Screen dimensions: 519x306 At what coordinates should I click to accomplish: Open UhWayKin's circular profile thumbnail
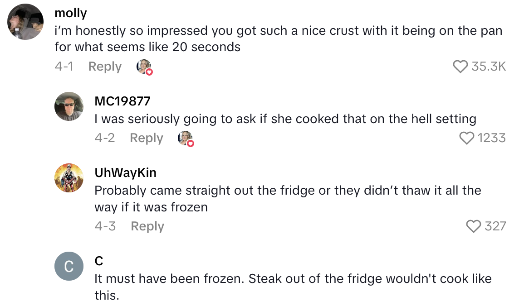(69, 178)
